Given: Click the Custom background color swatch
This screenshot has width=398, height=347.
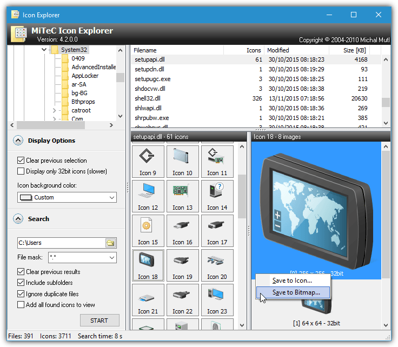Looking at the screenshot, I should pos(26,198).
